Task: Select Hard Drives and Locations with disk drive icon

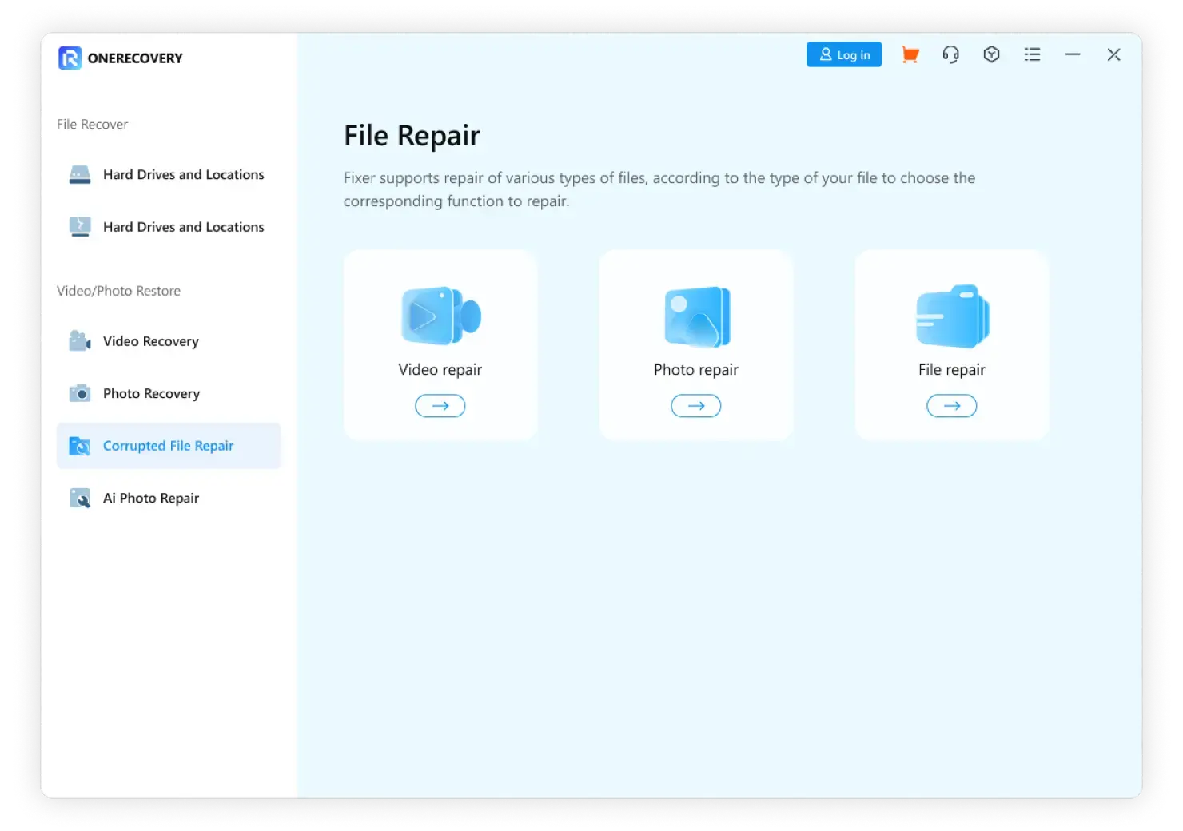Action: (168, 174)
